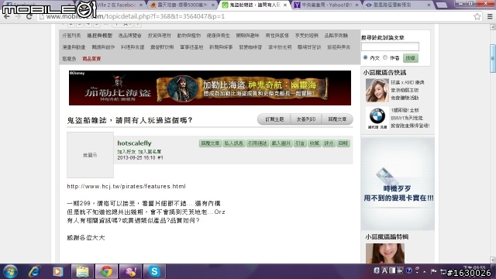Click the grey 回覆文章 button beside 友善列印
The width and height of the screenshot is (496, 279).
click(x=337, y=119)
